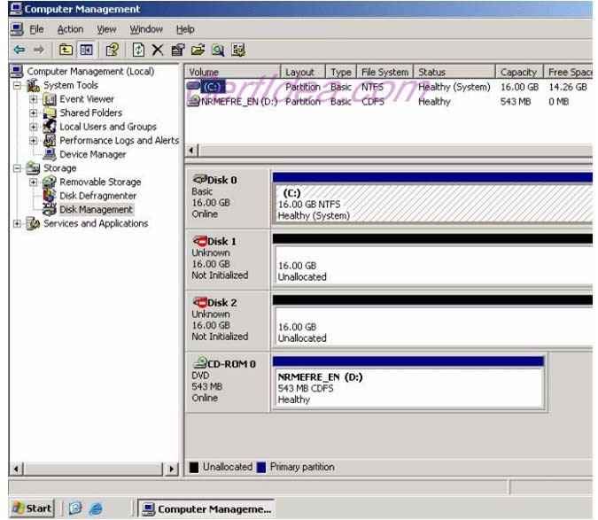Image resolution: width=598 pixels, height=520 pixels.
Task: Click the Open folder toolbar icon
Action: tap(198, 50)
